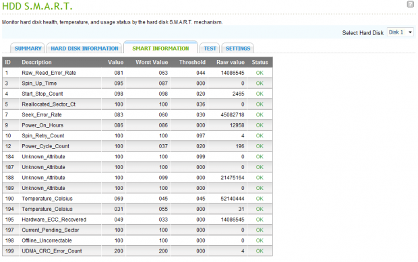Click the Worst Value column header
The width and height of the screenshot is (418, 262).
152,63
